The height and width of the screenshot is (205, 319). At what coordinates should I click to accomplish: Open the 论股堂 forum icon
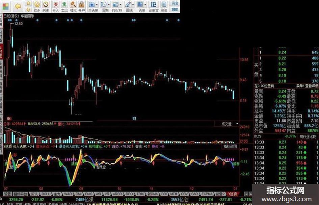(153, 6)
